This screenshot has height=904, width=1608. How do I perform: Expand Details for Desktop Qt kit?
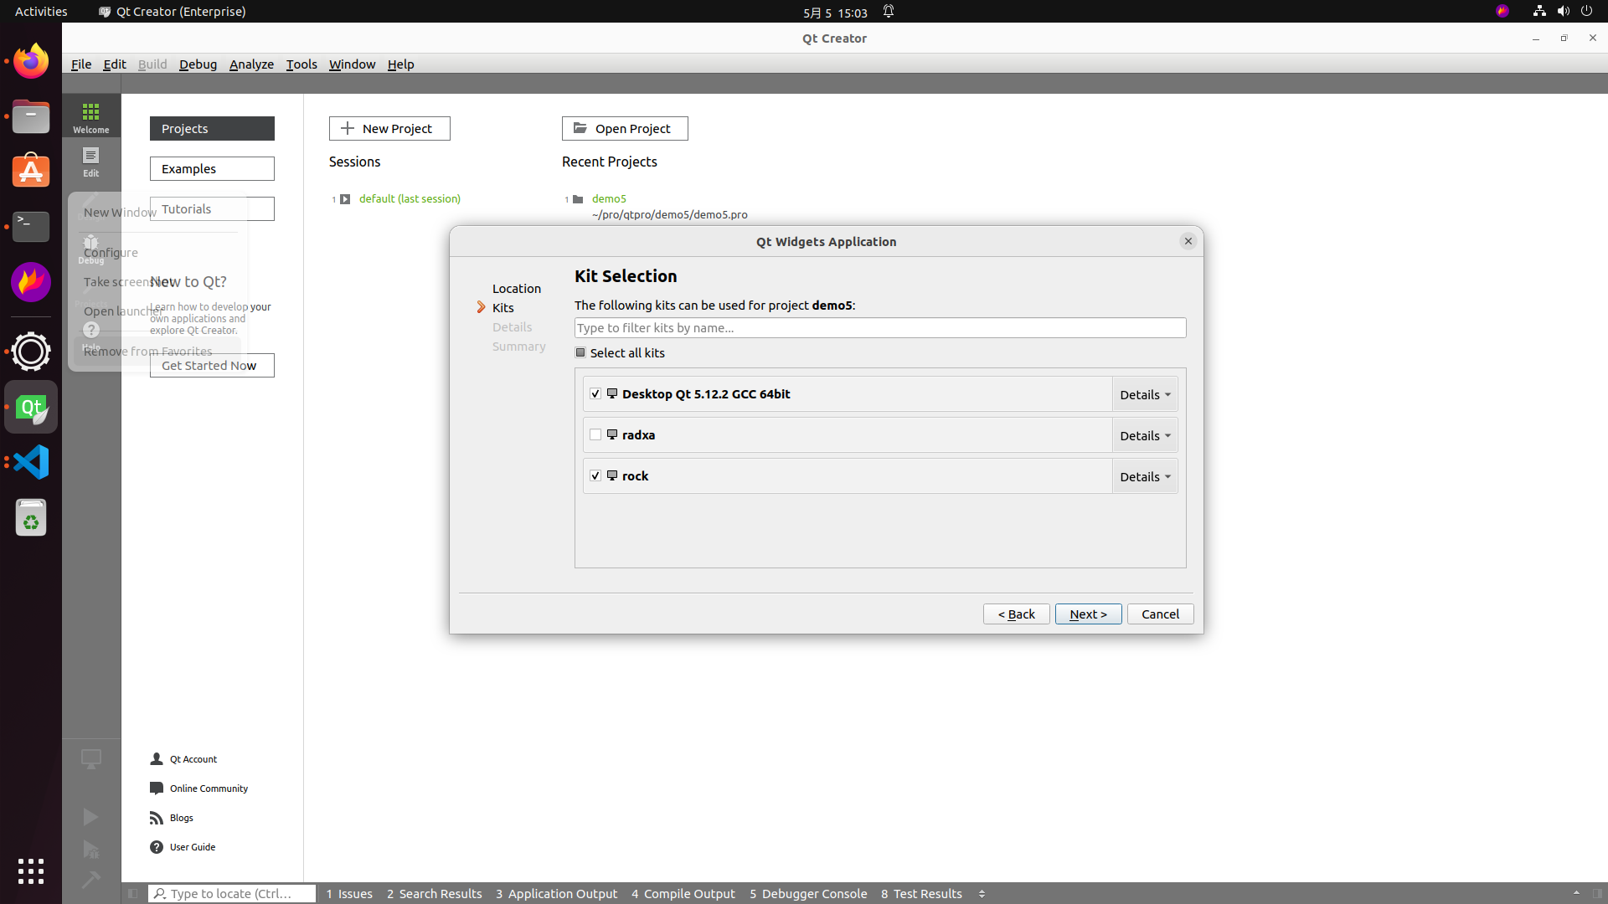(1144, 394)
